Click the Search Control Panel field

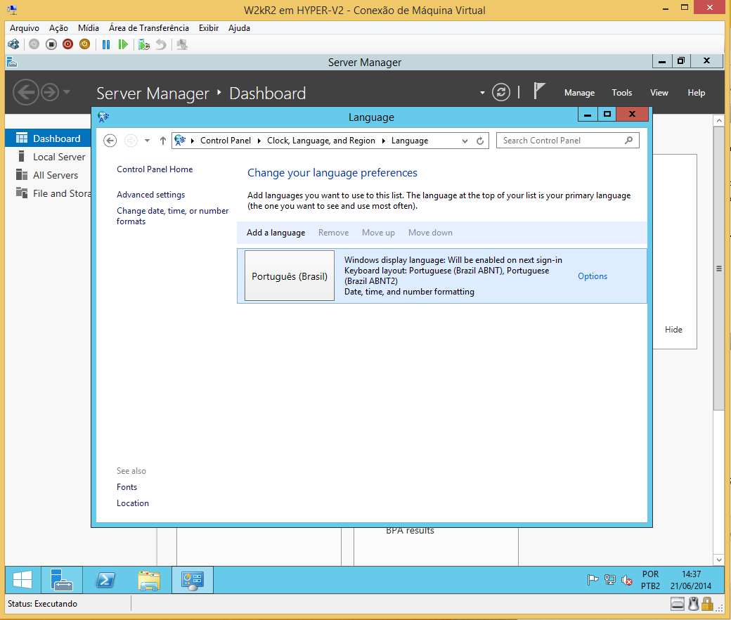[563, 141]
